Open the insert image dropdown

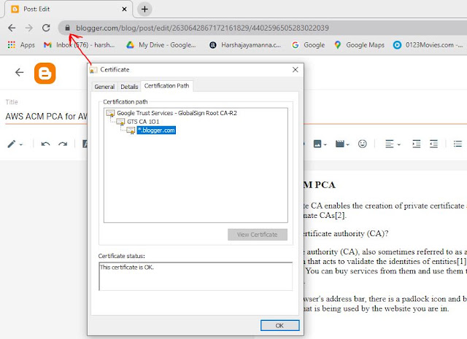(x=320, y=144)
